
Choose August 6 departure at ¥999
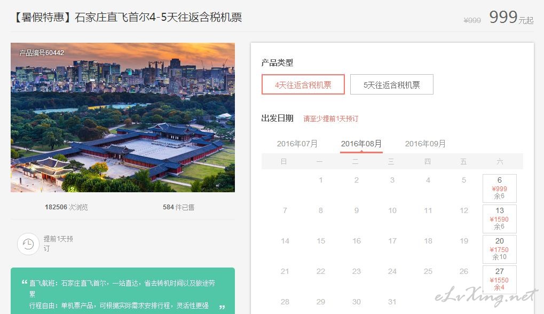tap(499, 189)
